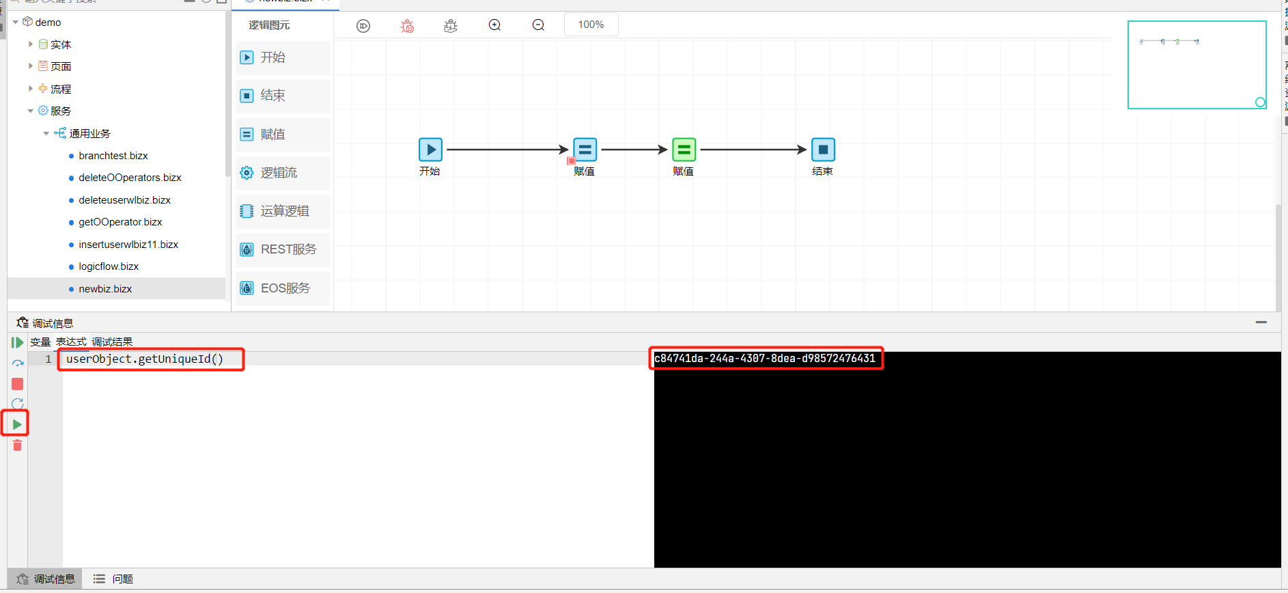
Task: Click the resume debug icon beside variables tab
Action: [x=17, y=342]
